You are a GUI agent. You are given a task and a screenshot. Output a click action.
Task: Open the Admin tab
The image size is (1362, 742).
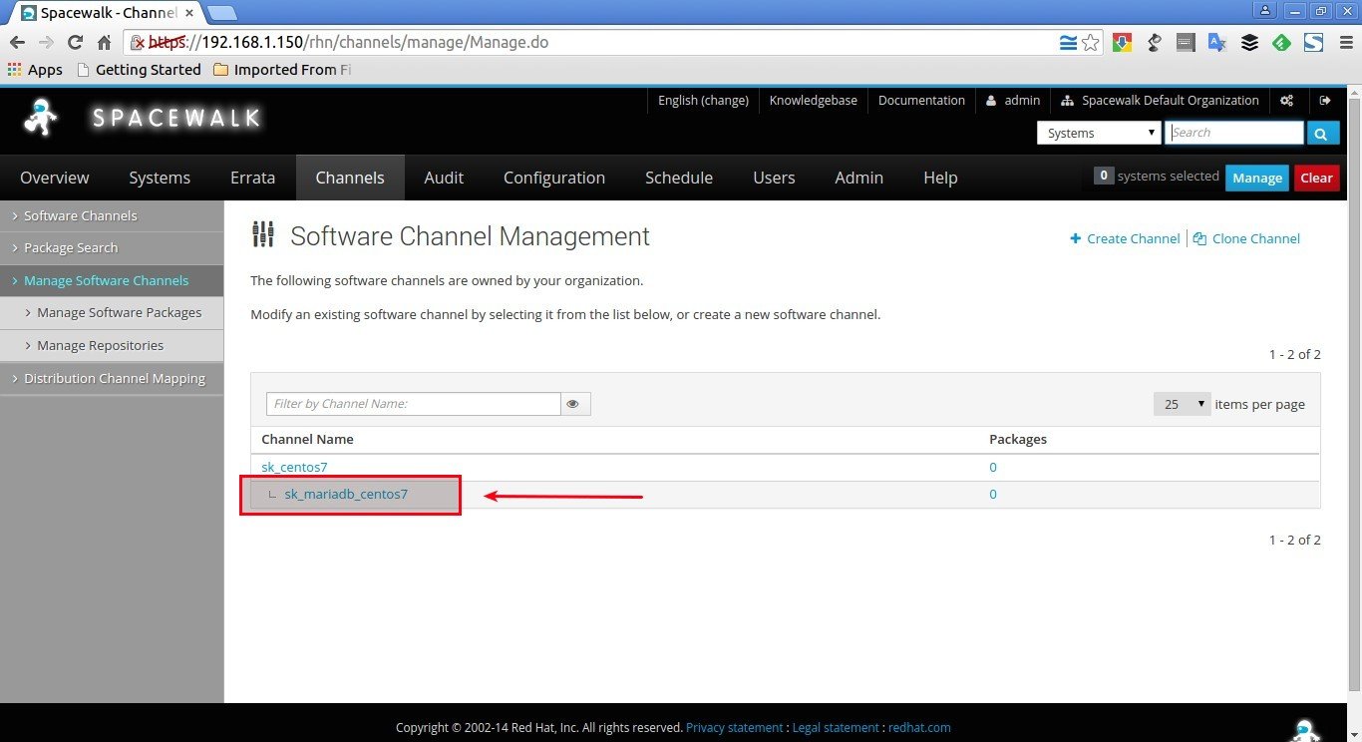(x=858, y=178)
